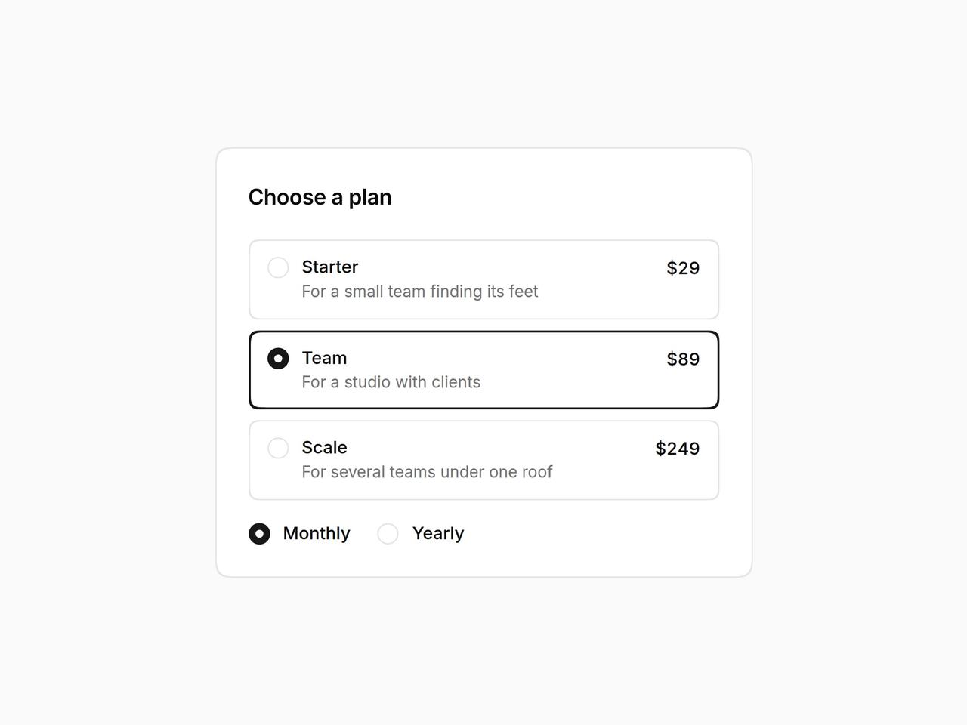Click the "Team" plan title
This screenshot has height=725, width=967.
click(324, 358)
